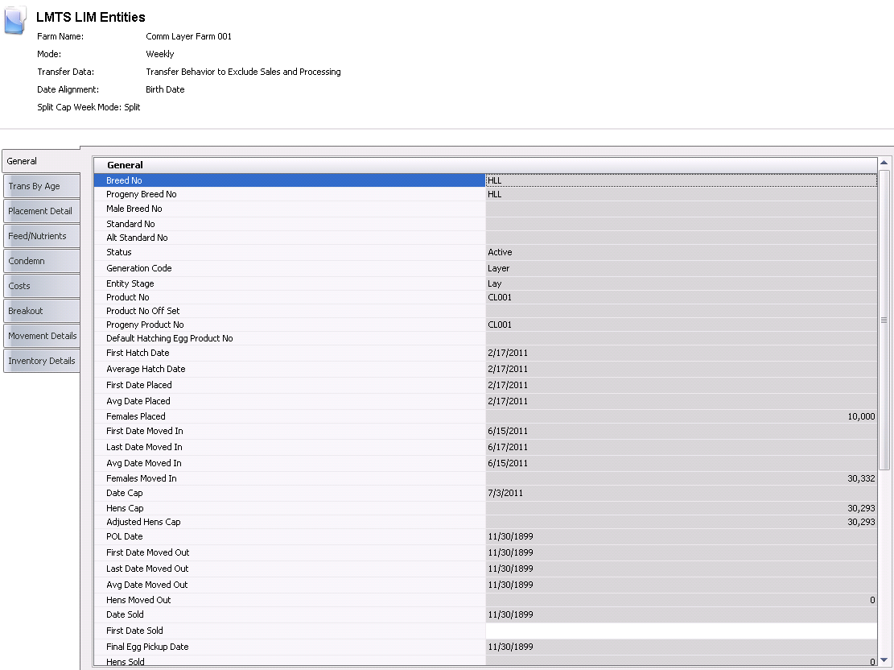Switch to the Inventory Details tab

(41, 361)
